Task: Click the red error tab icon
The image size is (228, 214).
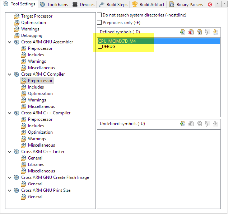Action: pos(210,5)
